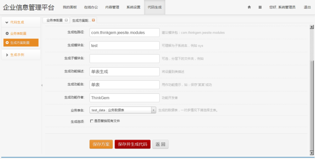Click the hint 可理解为子系统名，例如 sys

pyautogui.click(x=182, y=45)
